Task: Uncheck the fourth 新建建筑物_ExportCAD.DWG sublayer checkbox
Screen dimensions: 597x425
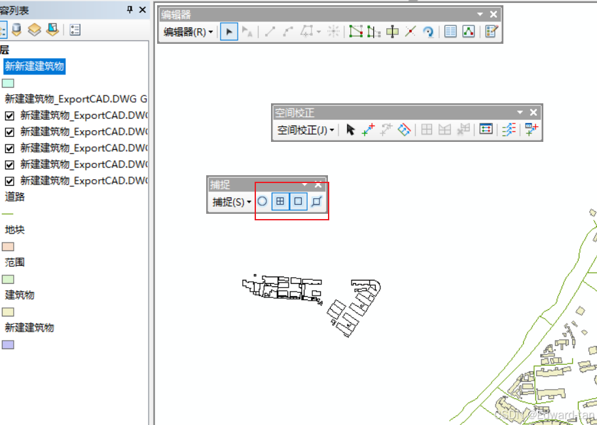Action: (10, 165)
